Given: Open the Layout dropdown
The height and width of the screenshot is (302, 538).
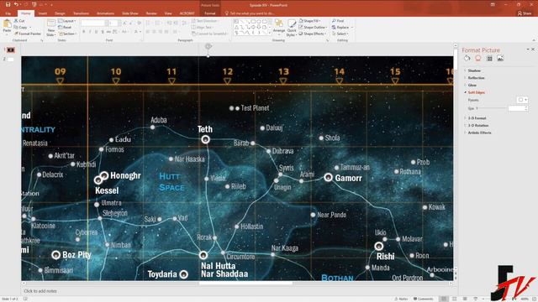Looking at the screenshot, I should (x=67, y=21).
